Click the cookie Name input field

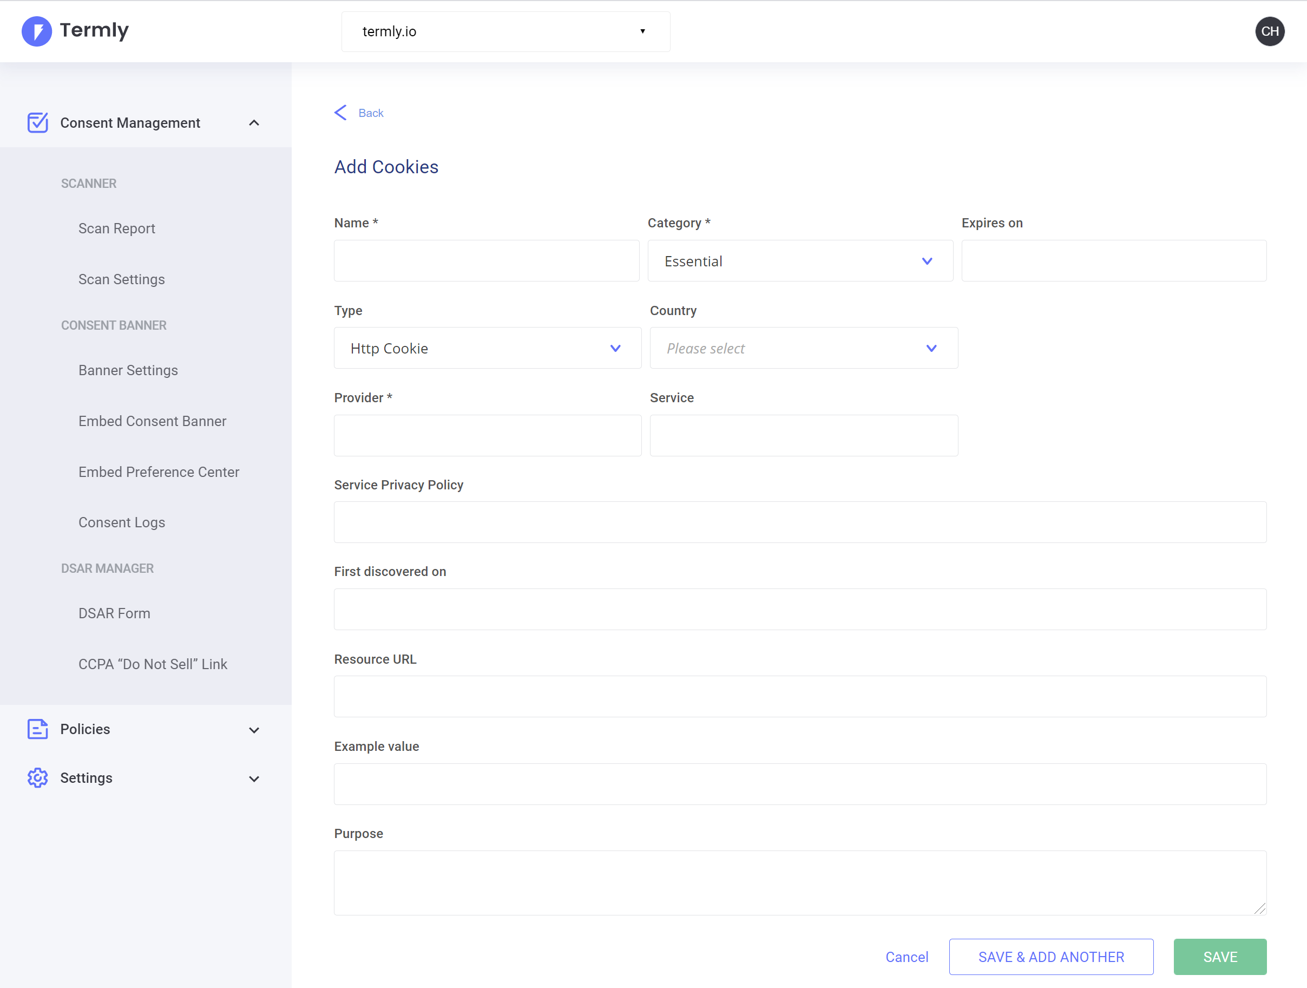487,261
